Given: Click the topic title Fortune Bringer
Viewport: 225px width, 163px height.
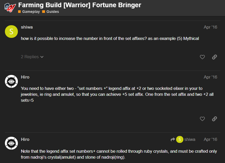Looking at the screenshot, I should click(x=80, y=5).
